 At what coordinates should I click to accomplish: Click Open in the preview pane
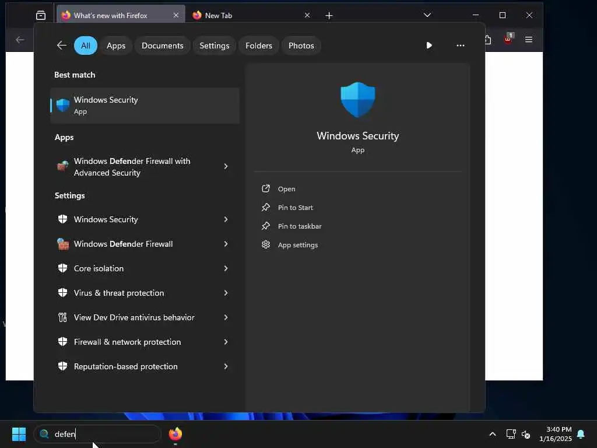pos(286,189)
